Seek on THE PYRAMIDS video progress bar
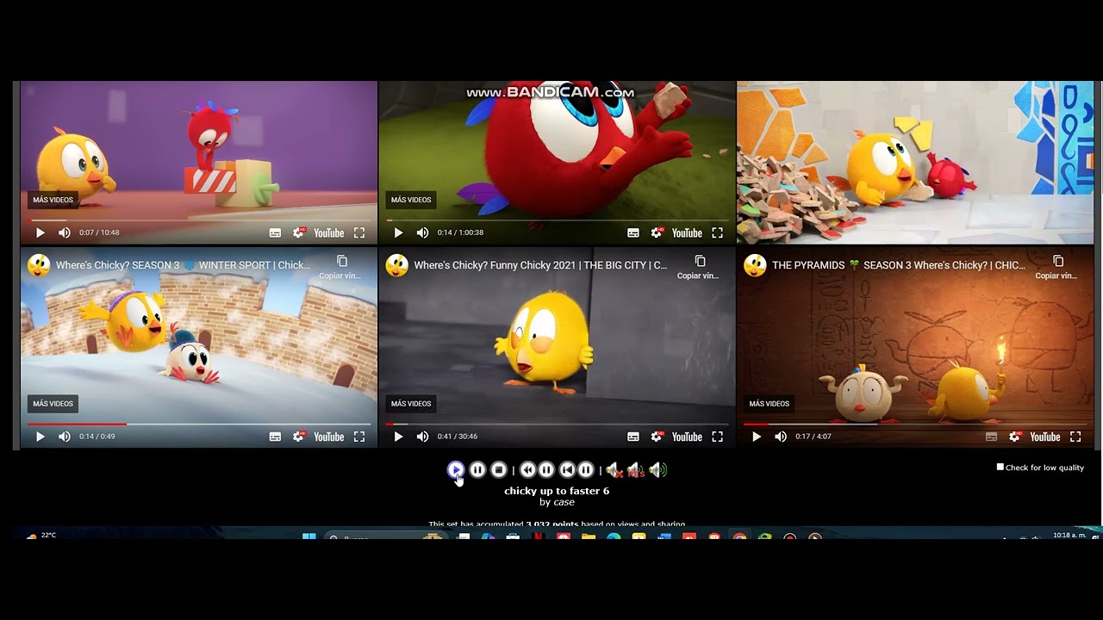 coord(915,424)
